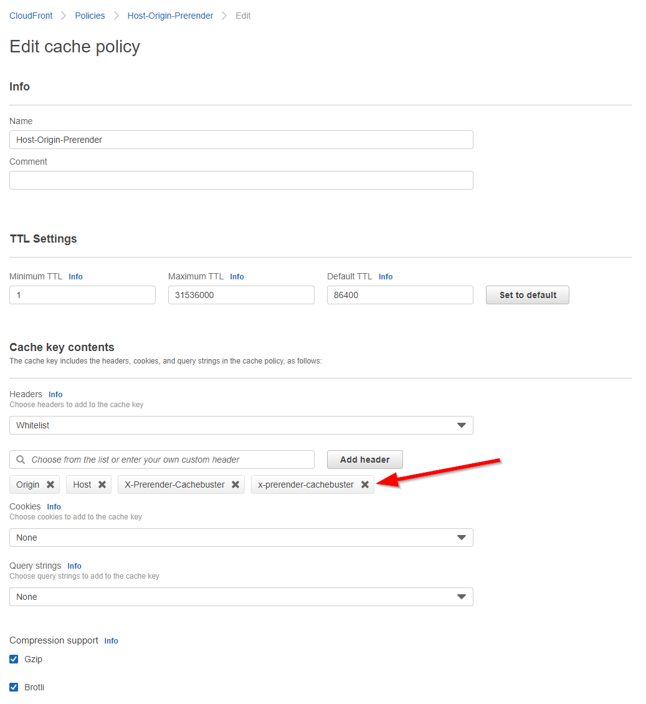Remove the X-Prerender-Cachebuster header tag
This screenshot has width=646, height=704.
(x=235, y=484)
